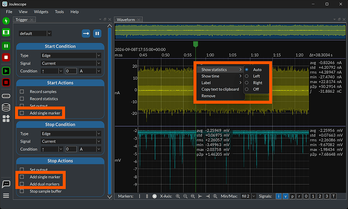The image size is (348, 209).
Task: Click the third X-Axis zoom magnifier icon
Action: (x=193, y=196)
